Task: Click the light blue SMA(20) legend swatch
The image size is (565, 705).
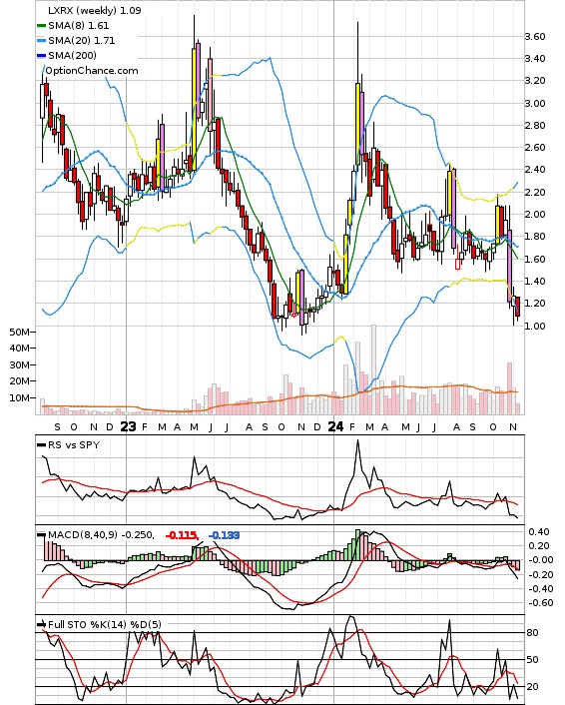Action: 41,41
